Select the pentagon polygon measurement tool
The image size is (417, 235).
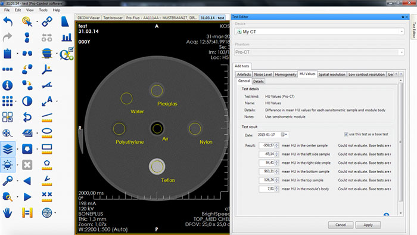[x=47, y=165]
